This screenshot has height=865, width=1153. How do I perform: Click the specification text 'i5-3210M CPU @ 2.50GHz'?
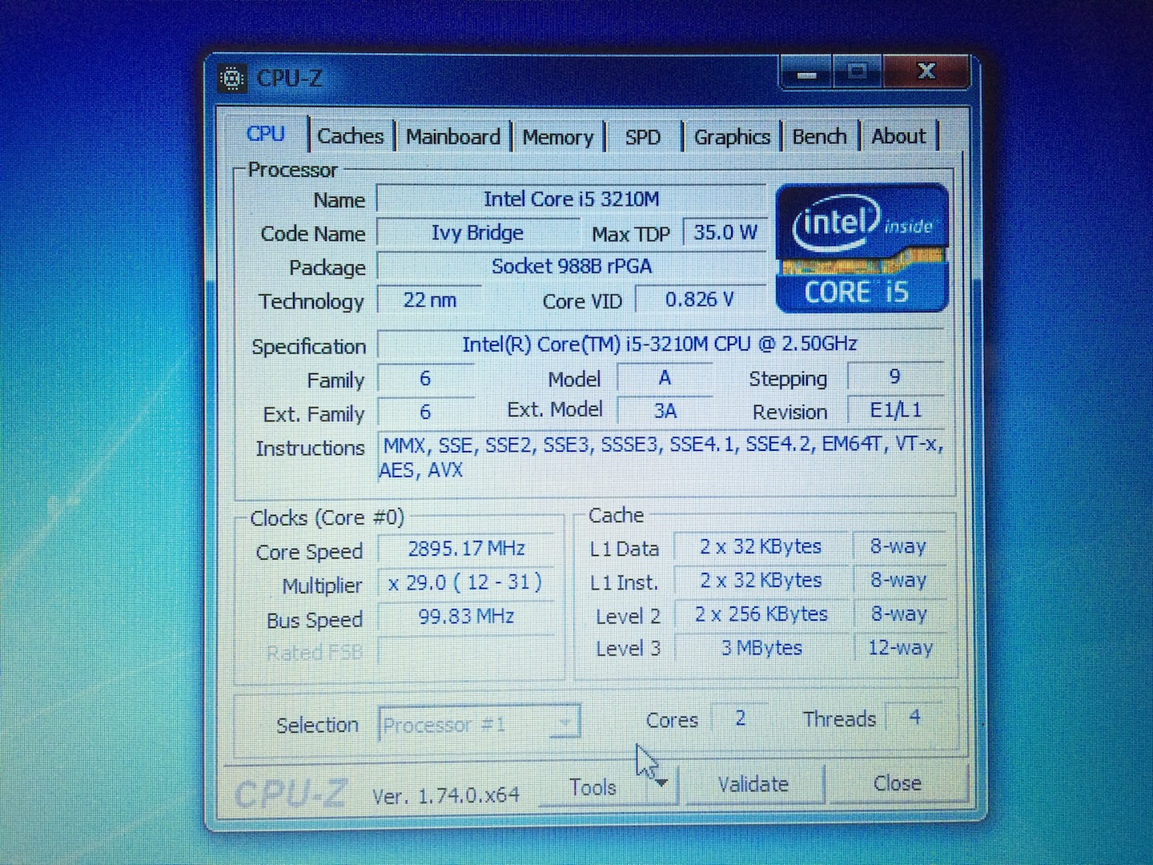tap(741, 344)
